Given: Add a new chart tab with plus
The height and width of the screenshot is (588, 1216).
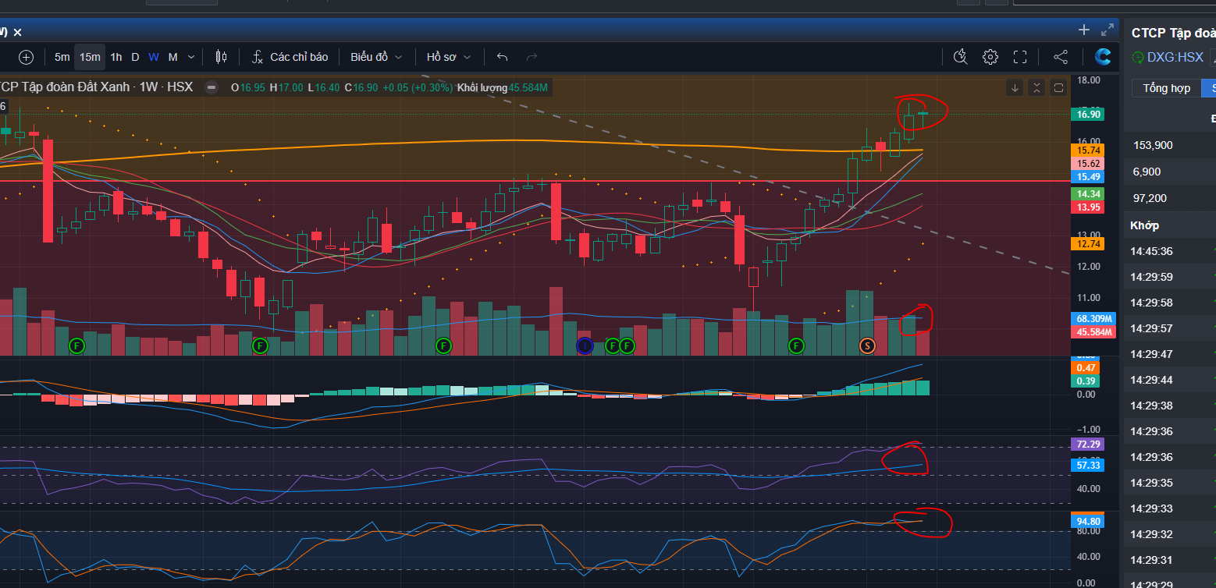Looking at the screenshot, I should [1084, 30].
